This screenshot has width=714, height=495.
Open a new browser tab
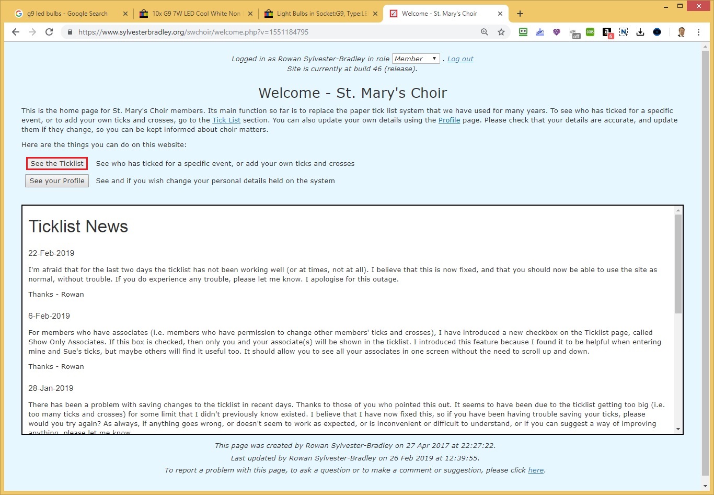tap(520, 14)
